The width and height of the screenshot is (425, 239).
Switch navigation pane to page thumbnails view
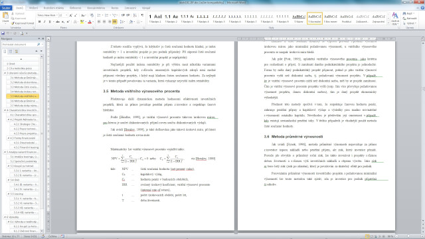click(x=11, y=52)
